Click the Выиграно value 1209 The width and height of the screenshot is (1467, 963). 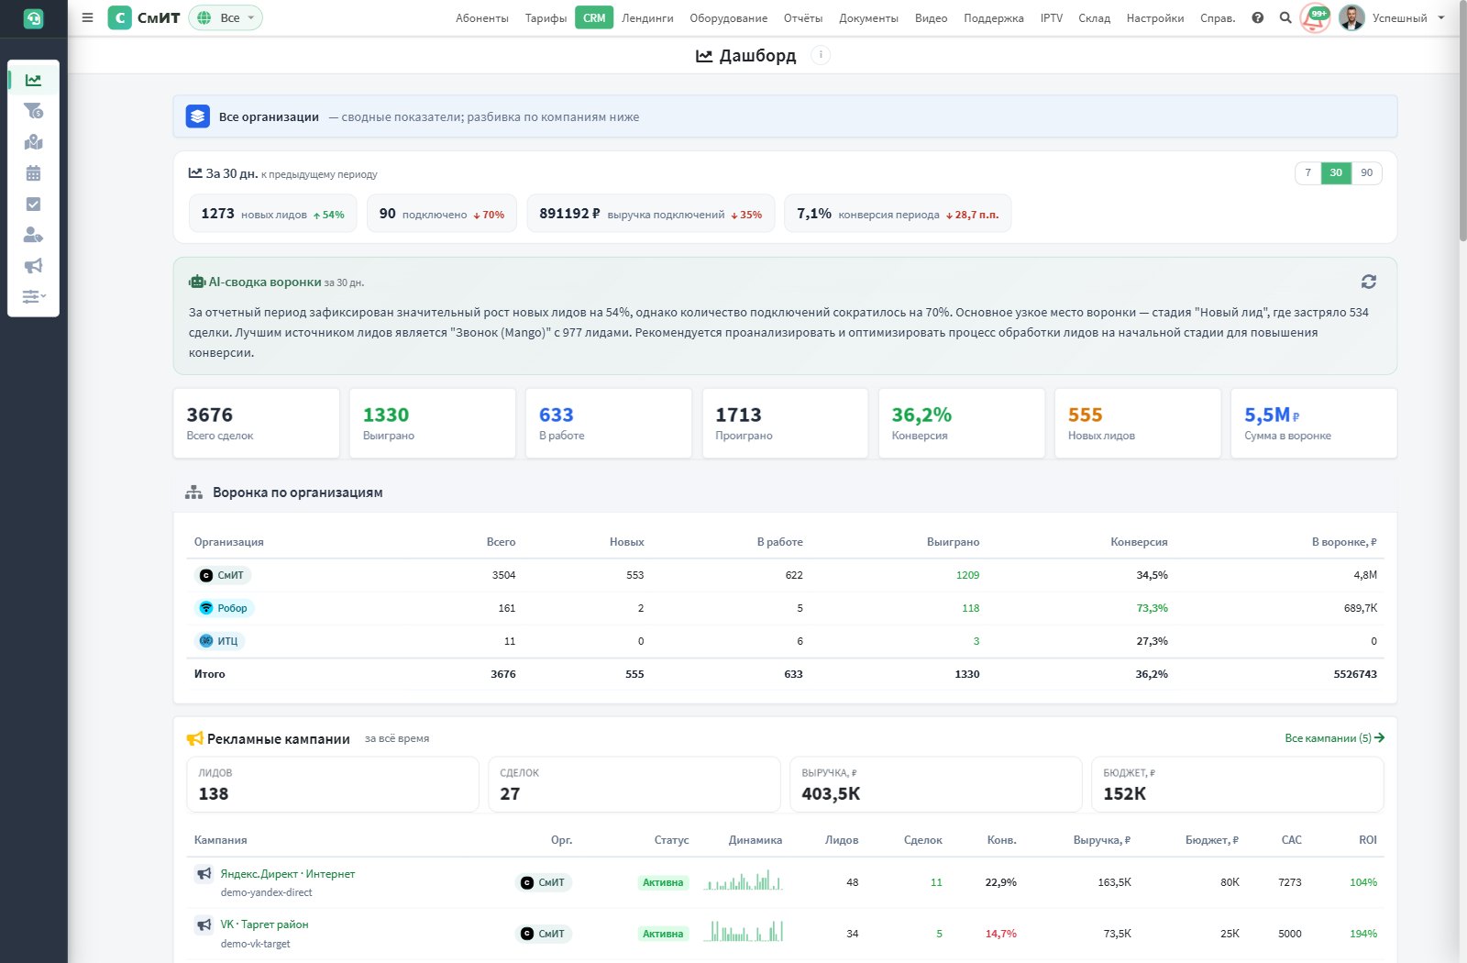pos(967,575)
